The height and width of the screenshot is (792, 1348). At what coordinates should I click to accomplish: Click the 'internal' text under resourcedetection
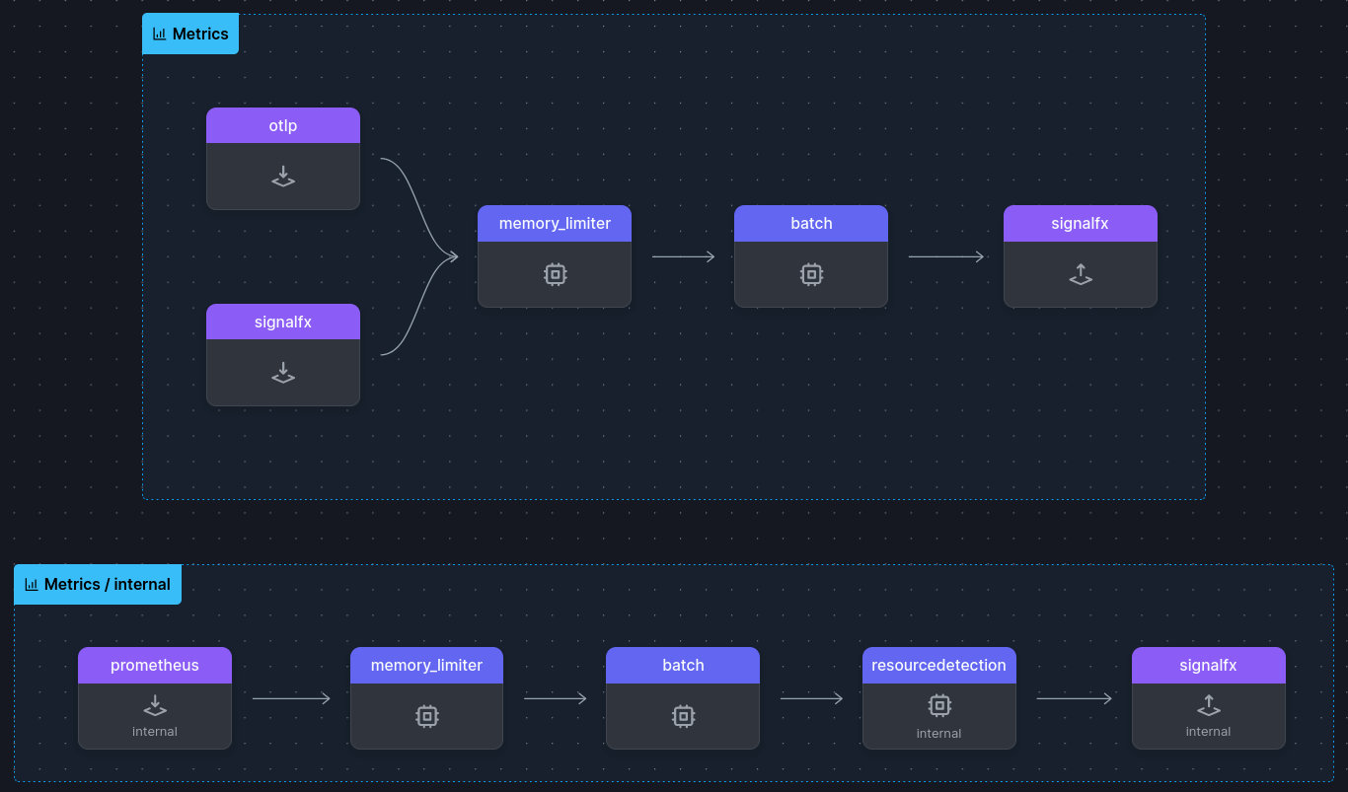(939, 734)
